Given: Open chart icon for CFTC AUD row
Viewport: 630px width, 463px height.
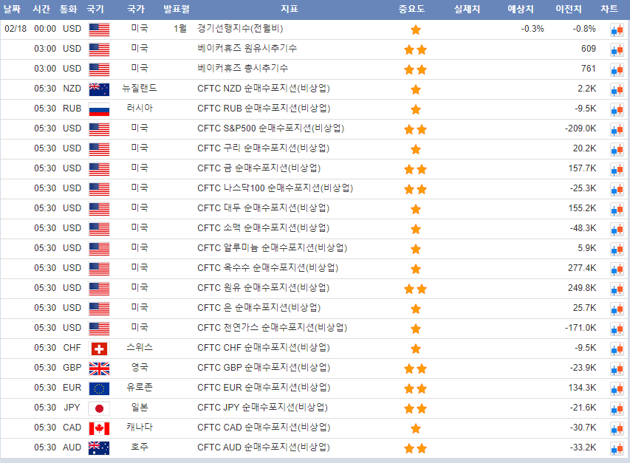Looking at the screenshot, I should point(616,449).
